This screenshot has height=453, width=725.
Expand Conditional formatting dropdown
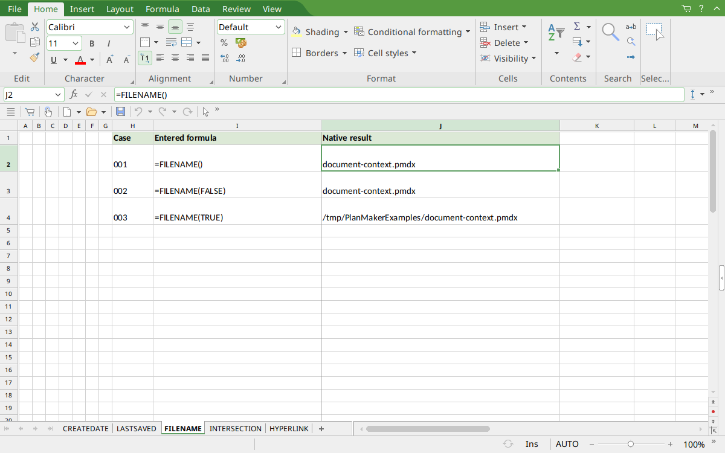click(468, 32)
